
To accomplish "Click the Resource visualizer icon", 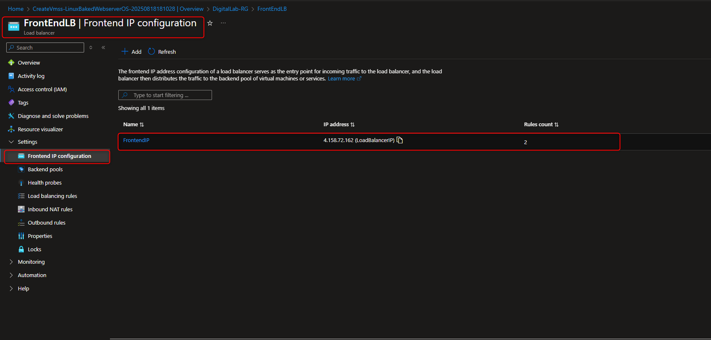I will [11, 129].
